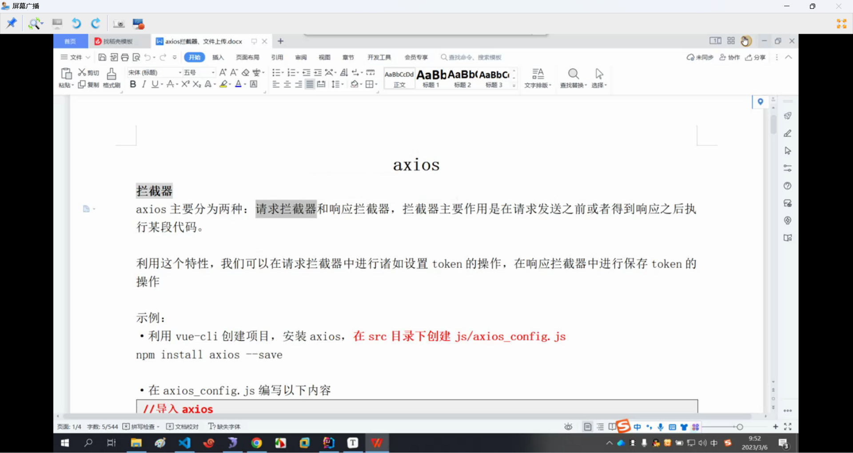Click the superscript X² icon

(x=185, y=84)
